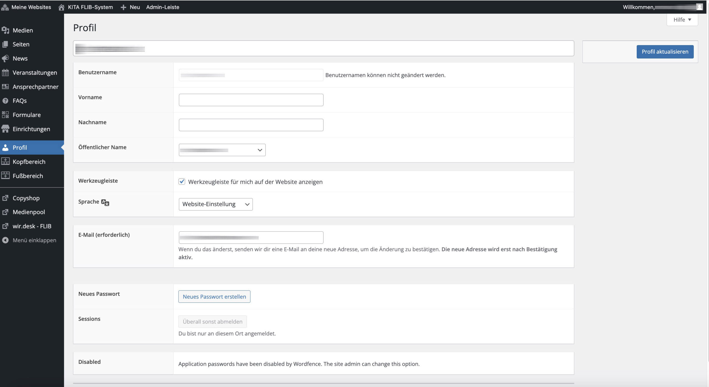Select the Formulare icon
The width and height of the screenshot is (709, 387).
point(5,115)
